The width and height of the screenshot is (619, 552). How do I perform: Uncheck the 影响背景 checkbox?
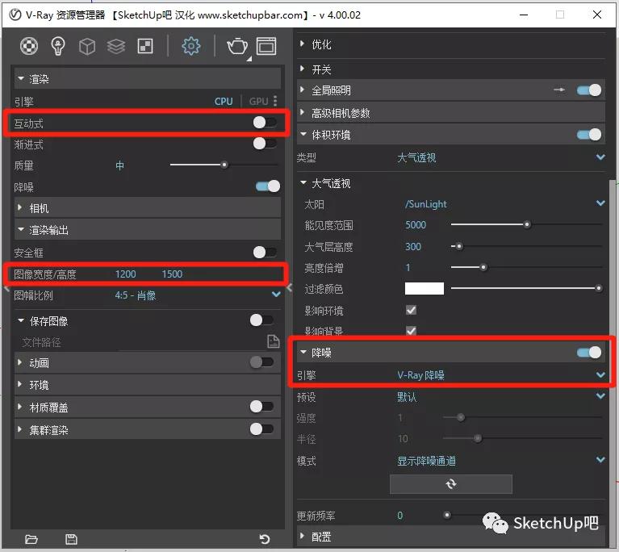click(411, 331)
